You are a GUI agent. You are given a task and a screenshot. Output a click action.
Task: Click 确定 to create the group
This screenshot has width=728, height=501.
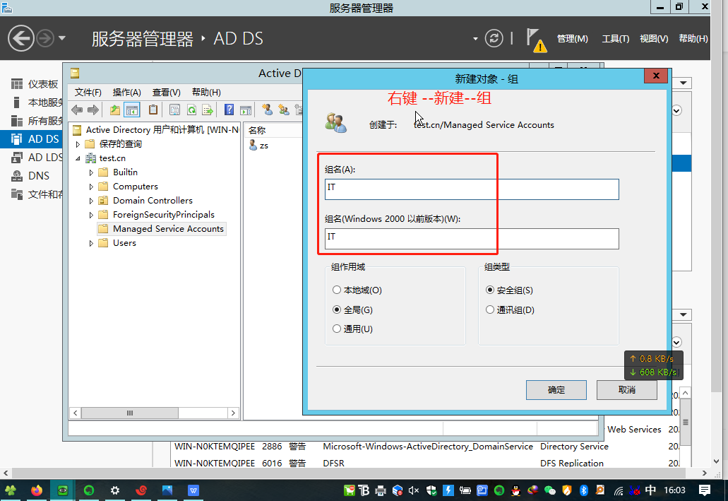pyautogui.click(x=556, y=390)
